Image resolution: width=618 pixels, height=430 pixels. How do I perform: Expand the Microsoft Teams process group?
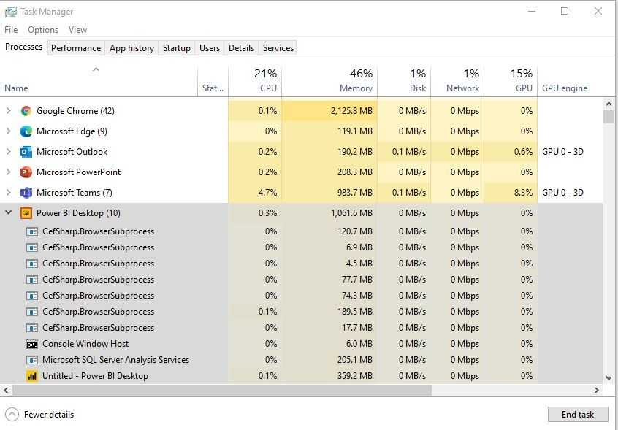[8, 193]
